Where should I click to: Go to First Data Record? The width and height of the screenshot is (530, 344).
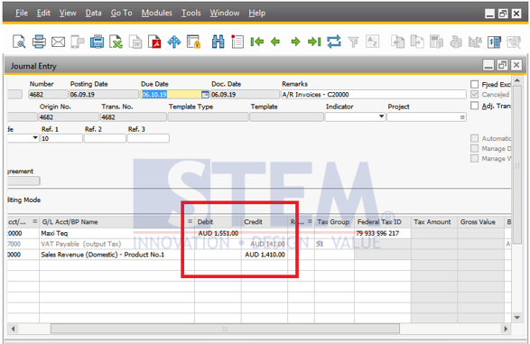(257, 42)
